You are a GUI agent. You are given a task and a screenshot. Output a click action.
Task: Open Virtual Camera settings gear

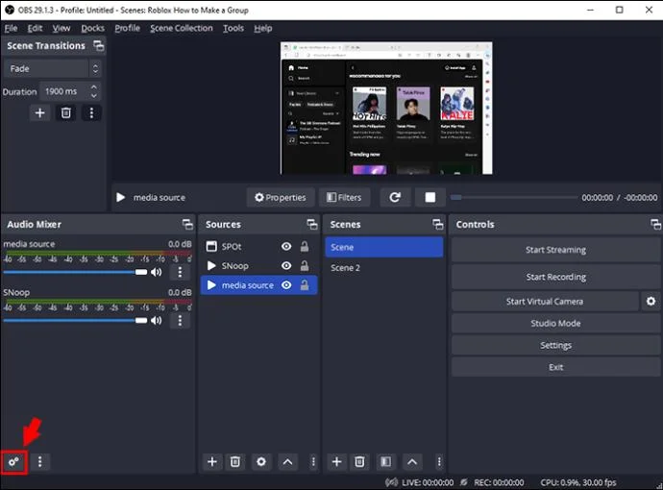tap(651, 301)
